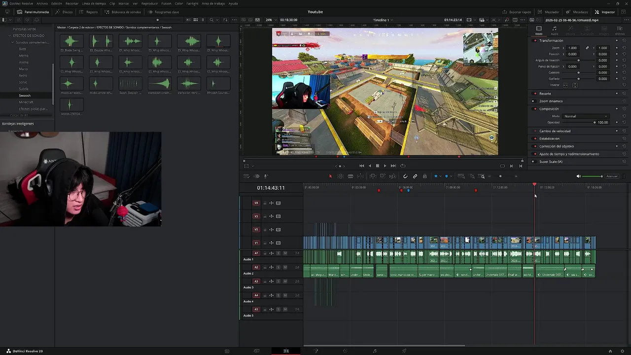Open the Ayuda menu

click(x=233, y=3)
